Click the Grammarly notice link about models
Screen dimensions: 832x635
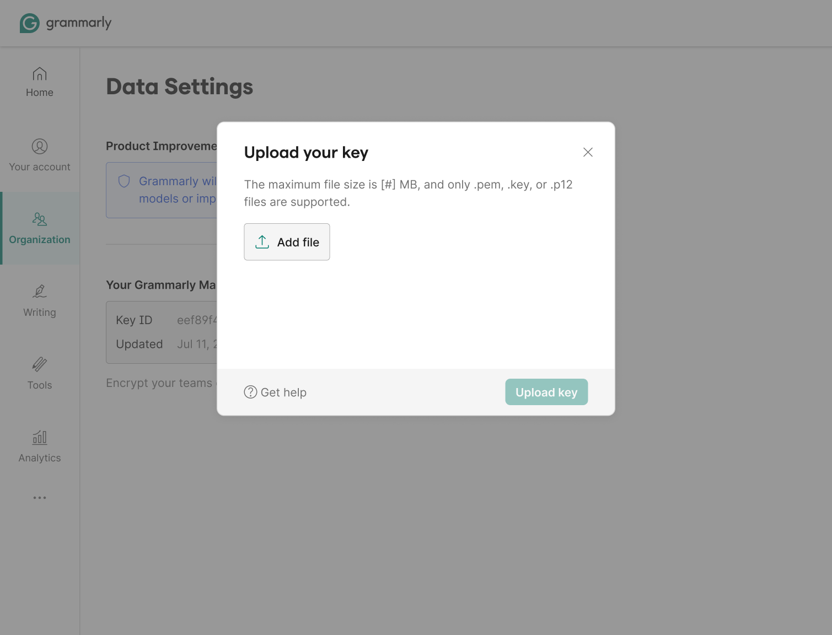coord(177,190)
